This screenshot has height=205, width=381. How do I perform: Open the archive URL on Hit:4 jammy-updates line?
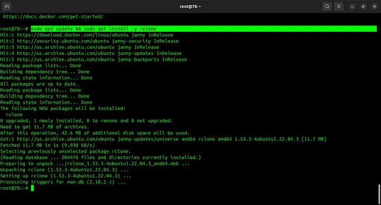[66, 53]
